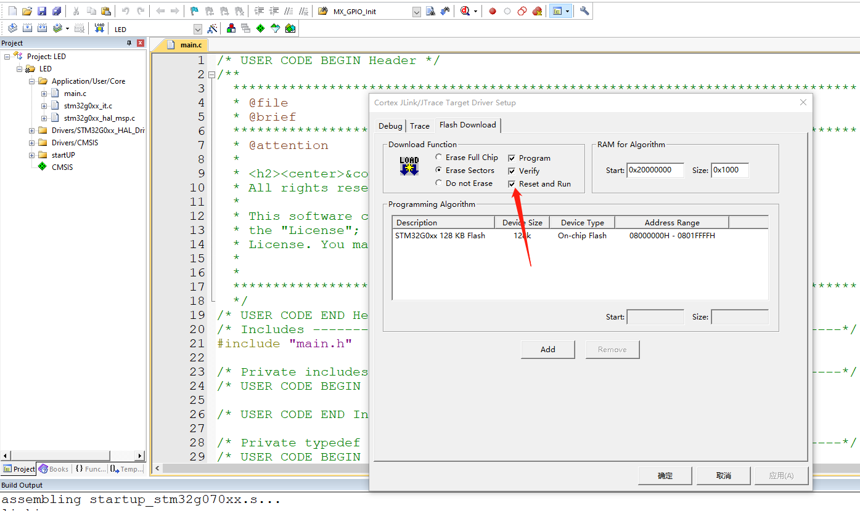Click the Add algorithm button
Screen dimensions: 860x511
point(548,350)
